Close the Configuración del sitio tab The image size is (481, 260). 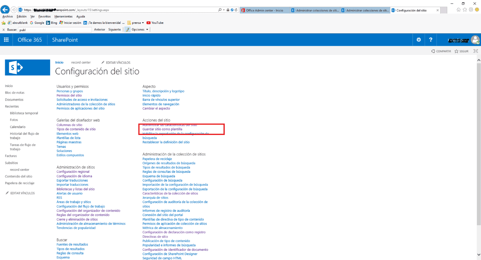point(438,10)
